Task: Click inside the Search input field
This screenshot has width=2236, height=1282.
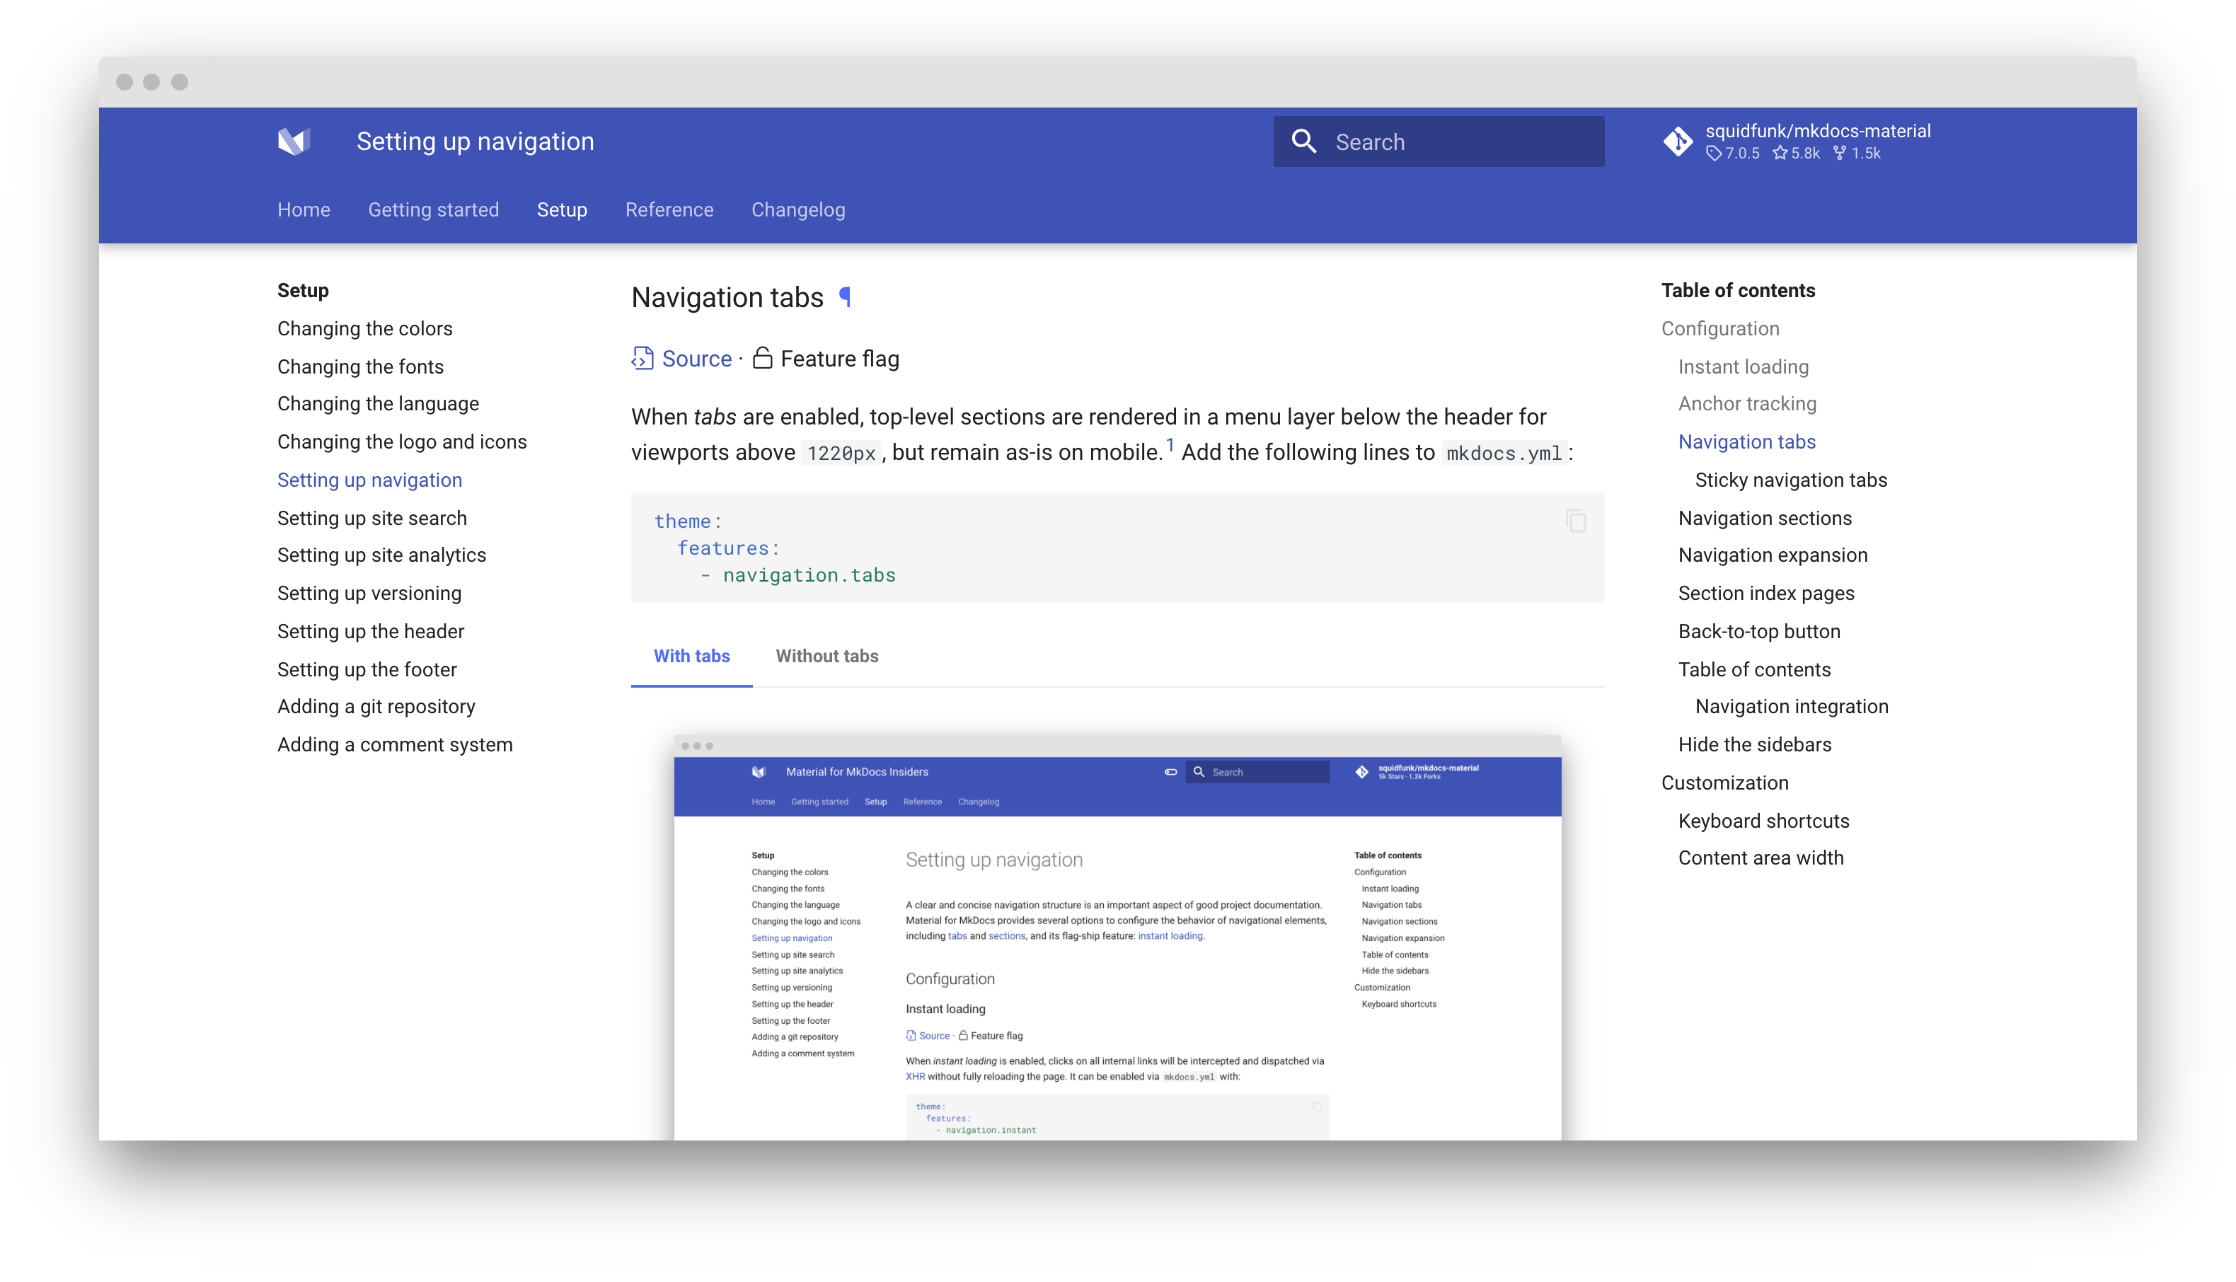Action: [x=1453, y=141]
